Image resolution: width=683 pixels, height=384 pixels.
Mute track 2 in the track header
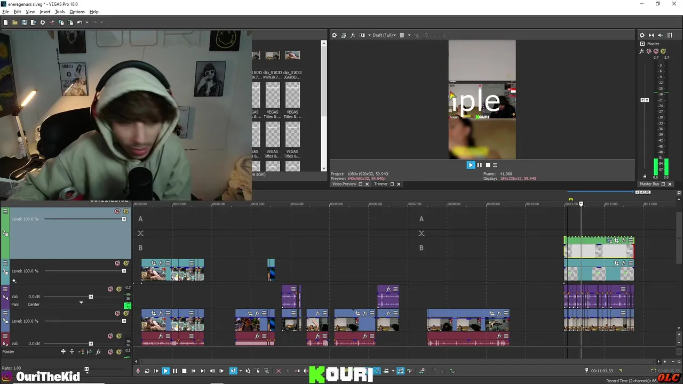117,211
